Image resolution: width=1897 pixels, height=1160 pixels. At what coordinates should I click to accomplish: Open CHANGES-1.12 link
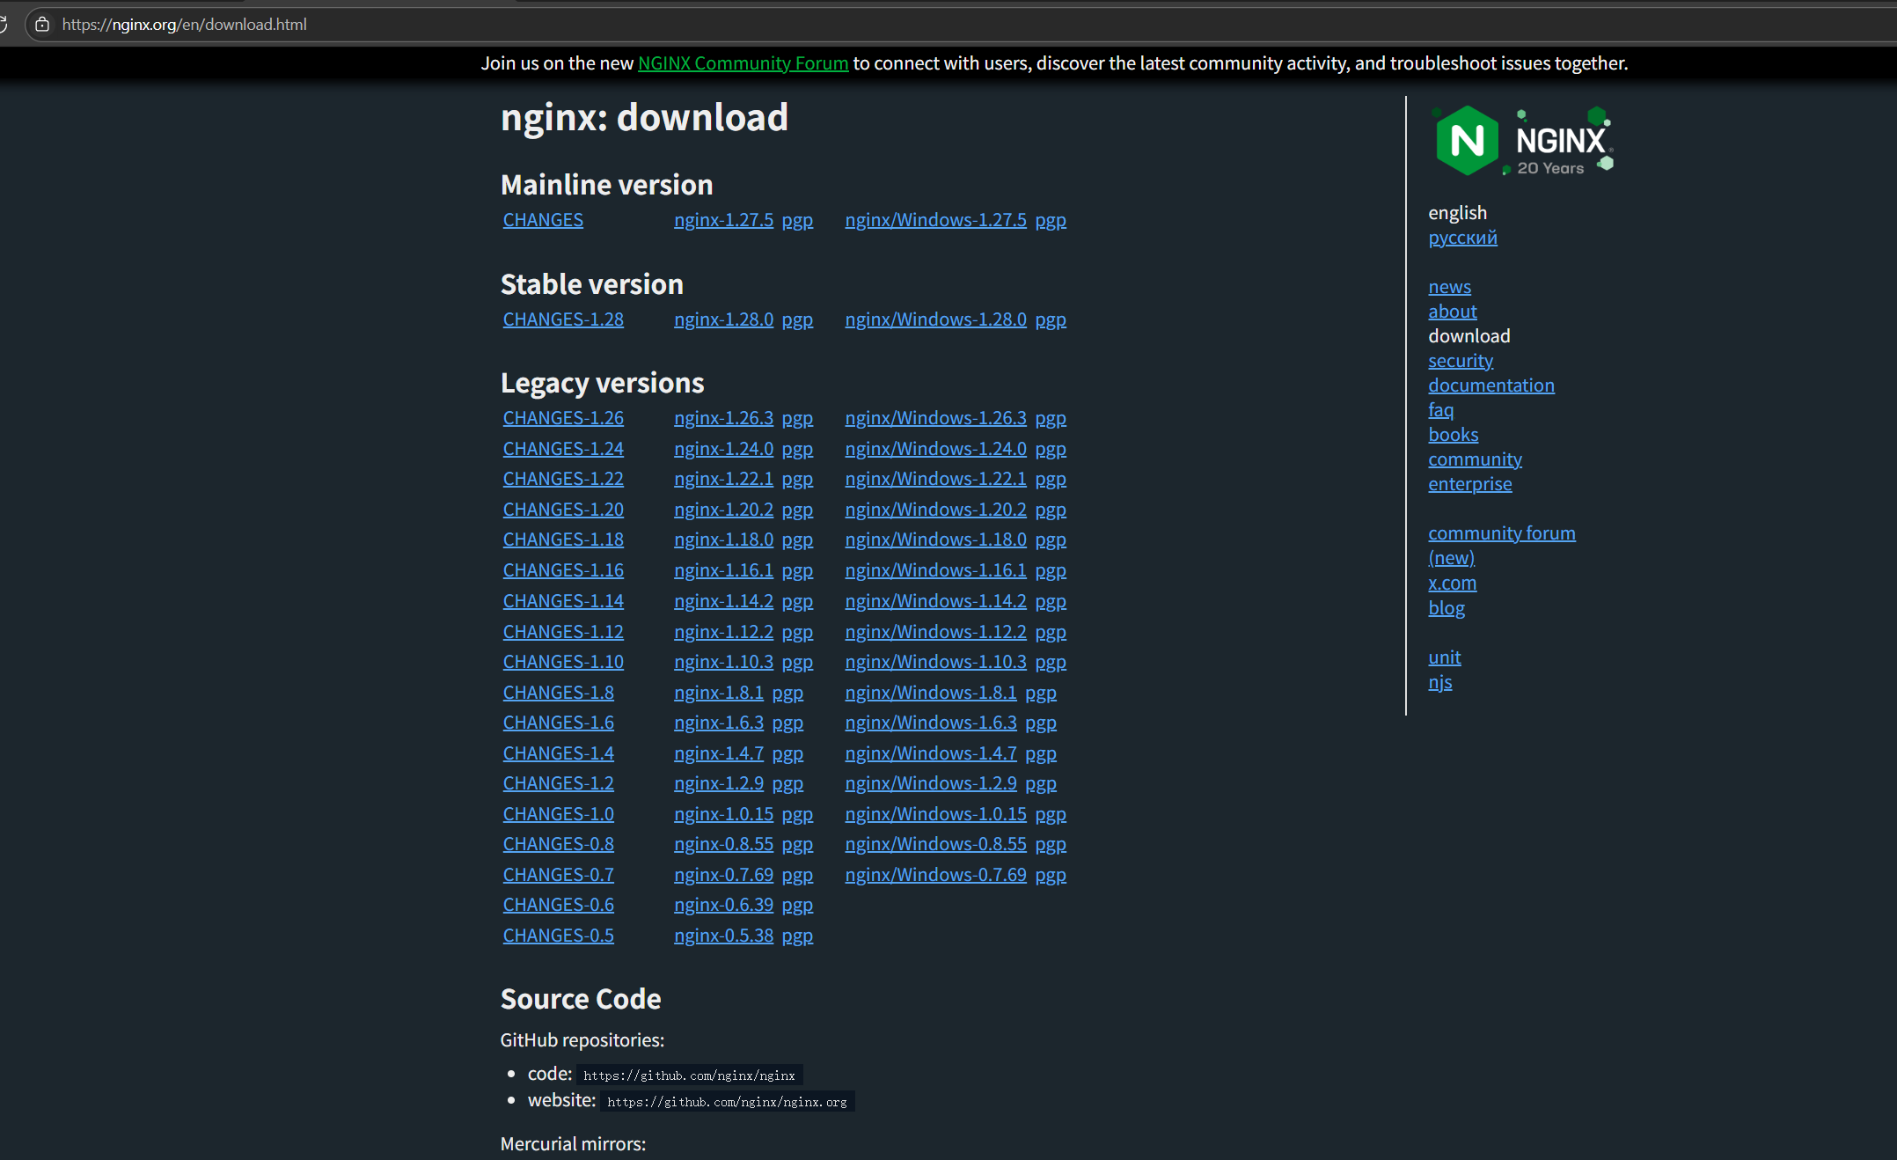tap(563, 632)
